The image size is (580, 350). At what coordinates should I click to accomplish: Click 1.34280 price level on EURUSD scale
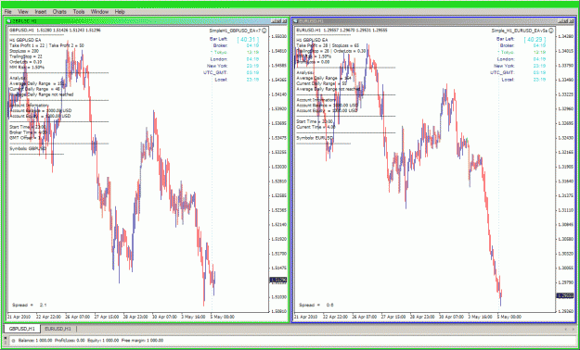pos(565,36)
